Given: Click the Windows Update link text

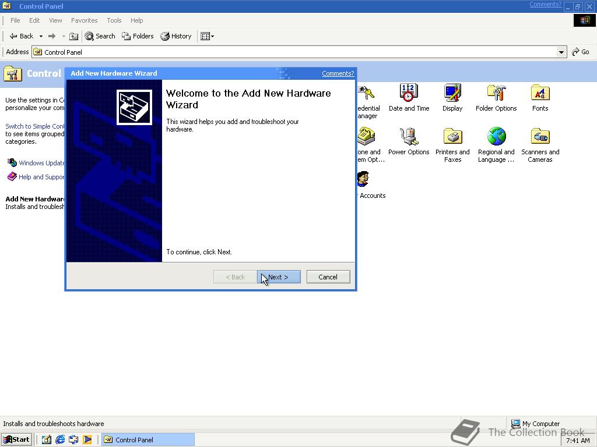Looking at the screenshot, I should coord(41,163).
